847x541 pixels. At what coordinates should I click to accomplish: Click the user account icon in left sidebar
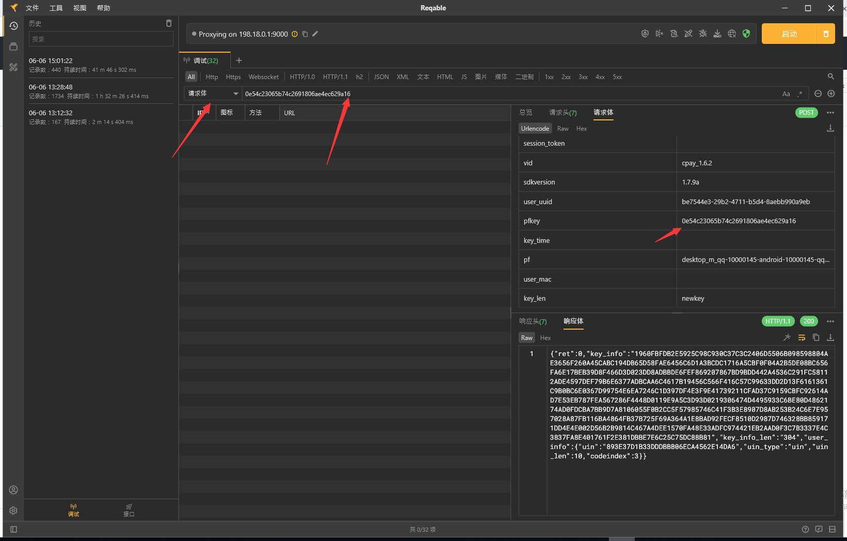pos(13,490)
